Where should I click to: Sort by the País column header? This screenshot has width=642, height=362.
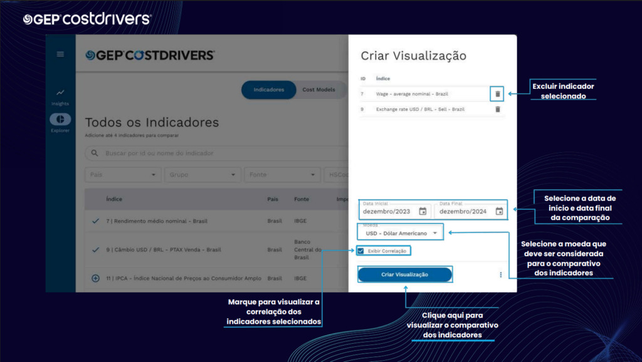click(x=273, y=199)
